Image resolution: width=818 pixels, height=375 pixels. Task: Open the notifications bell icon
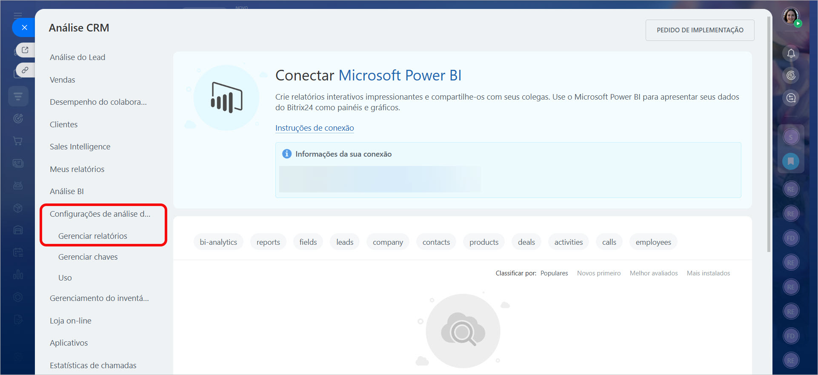point(791,53)
